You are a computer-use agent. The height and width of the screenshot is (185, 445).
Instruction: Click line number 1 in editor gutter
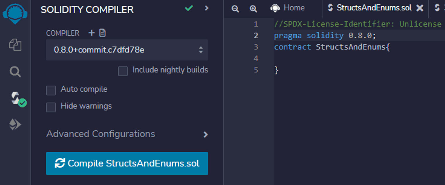(x=256, y=24)
